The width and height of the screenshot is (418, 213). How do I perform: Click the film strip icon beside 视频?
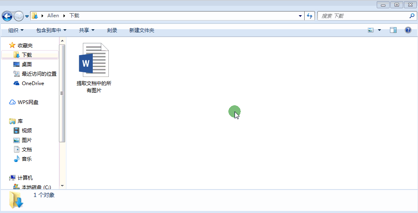[16, 131]
